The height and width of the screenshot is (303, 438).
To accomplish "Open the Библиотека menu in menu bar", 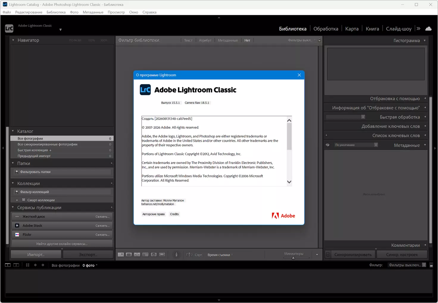I will pyautogui.click(x=56, y=12).
